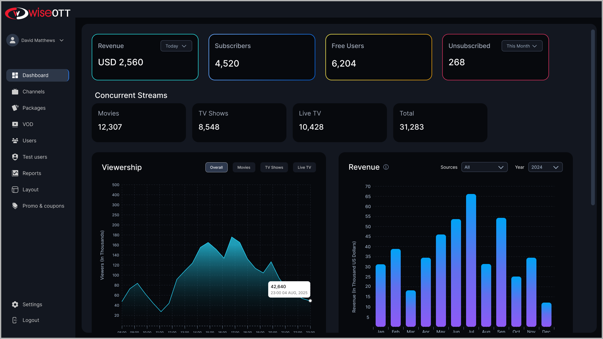
Task: Open the Users page
Action: tap(38, 141)
